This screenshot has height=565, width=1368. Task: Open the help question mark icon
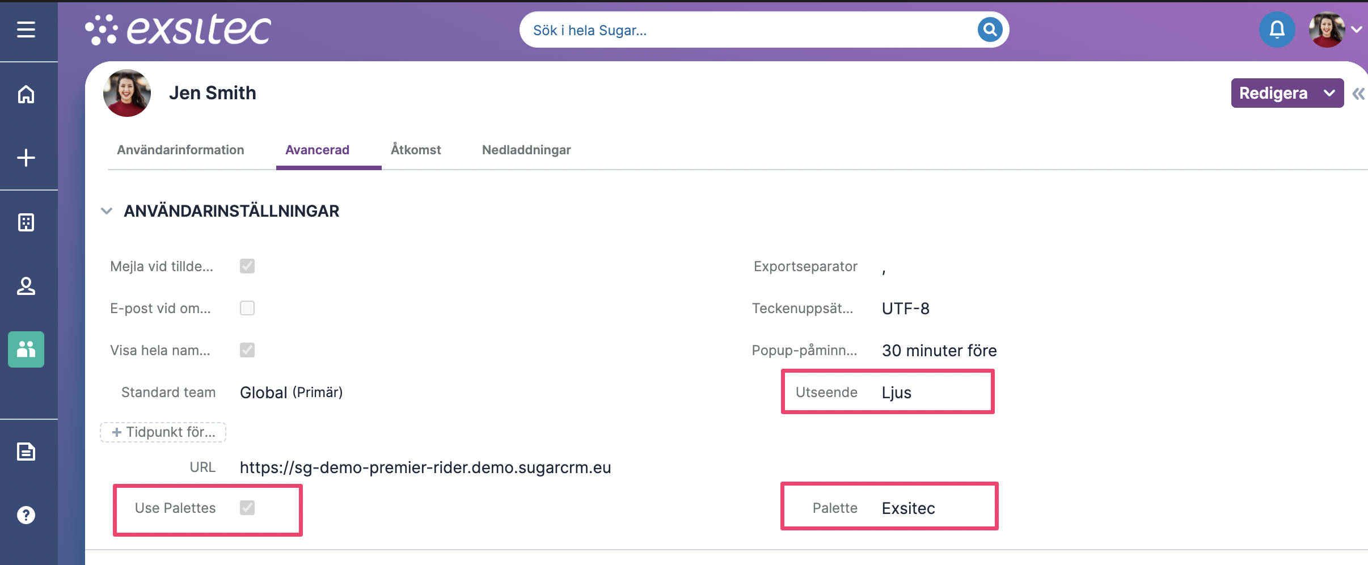point(26,515)
